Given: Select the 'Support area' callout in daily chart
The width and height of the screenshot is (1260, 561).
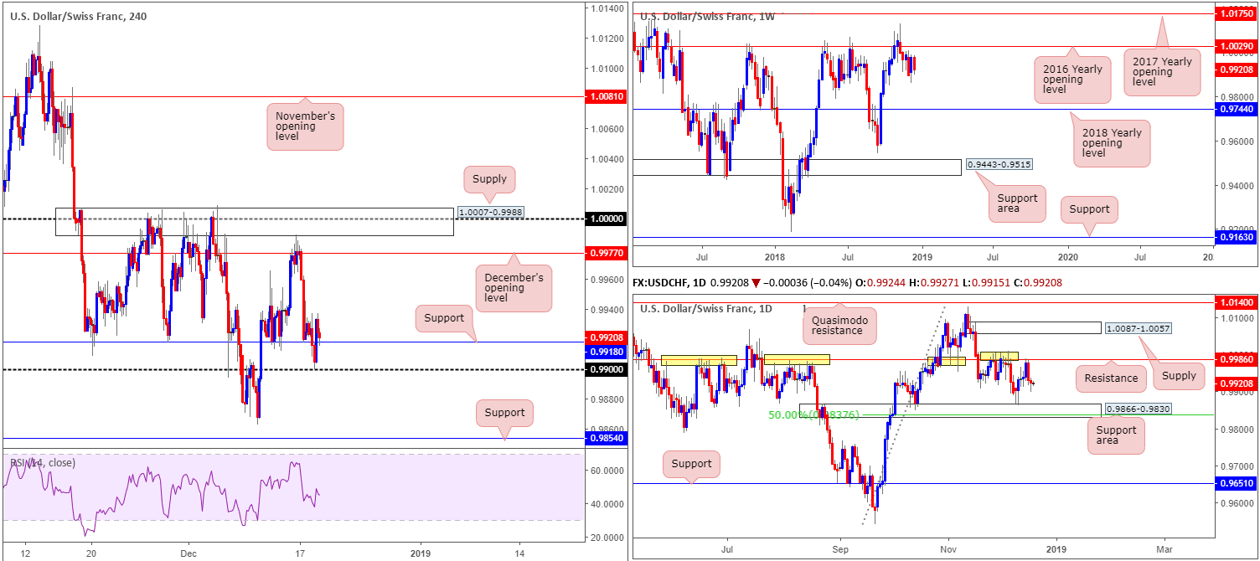Looking at the screenshot, I should [1116, 437].
